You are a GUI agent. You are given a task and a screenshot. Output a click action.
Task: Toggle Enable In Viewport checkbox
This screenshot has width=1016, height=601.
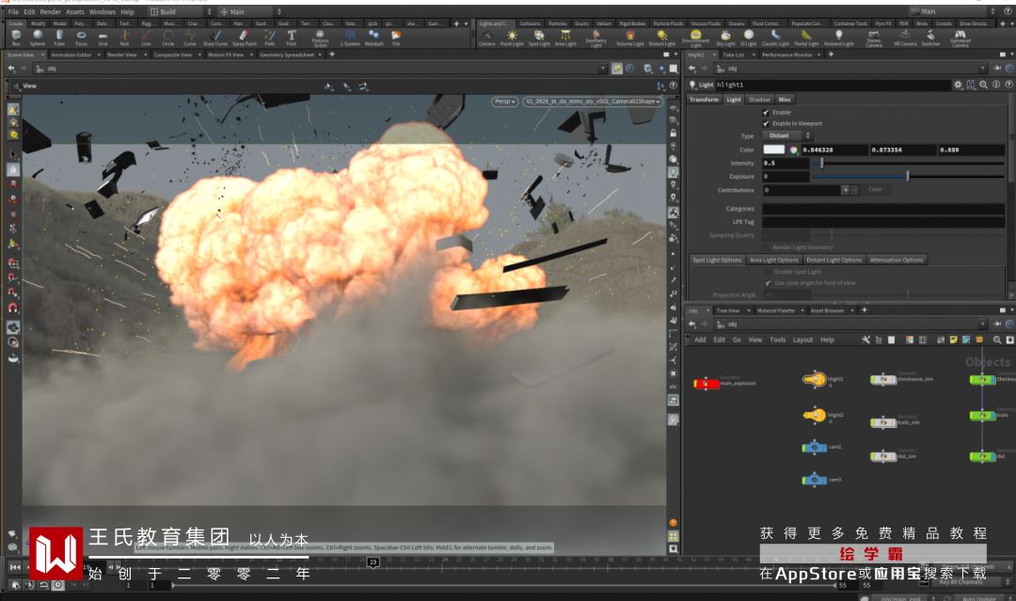(x=767, y=123)
